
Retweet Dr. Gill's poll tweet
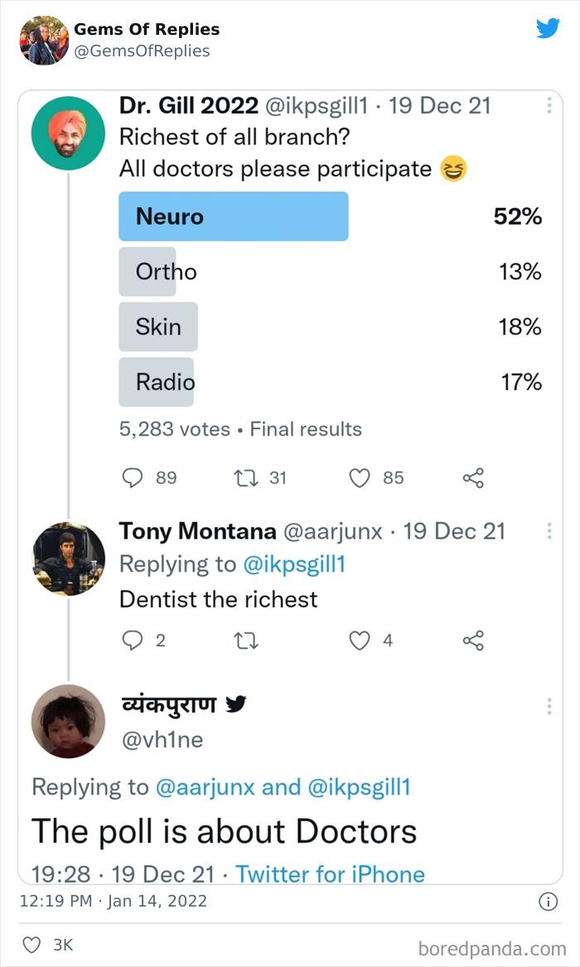click(247, 477)
